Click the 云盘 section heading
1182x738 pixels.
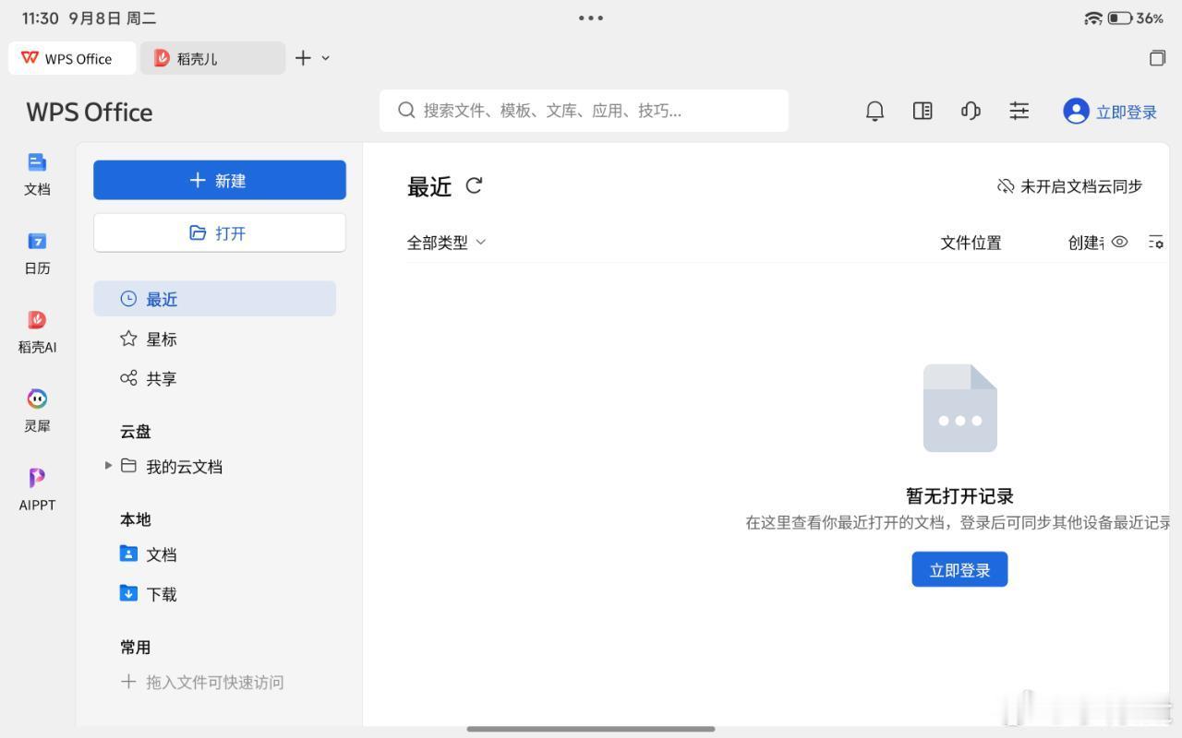tap(135, 432)
